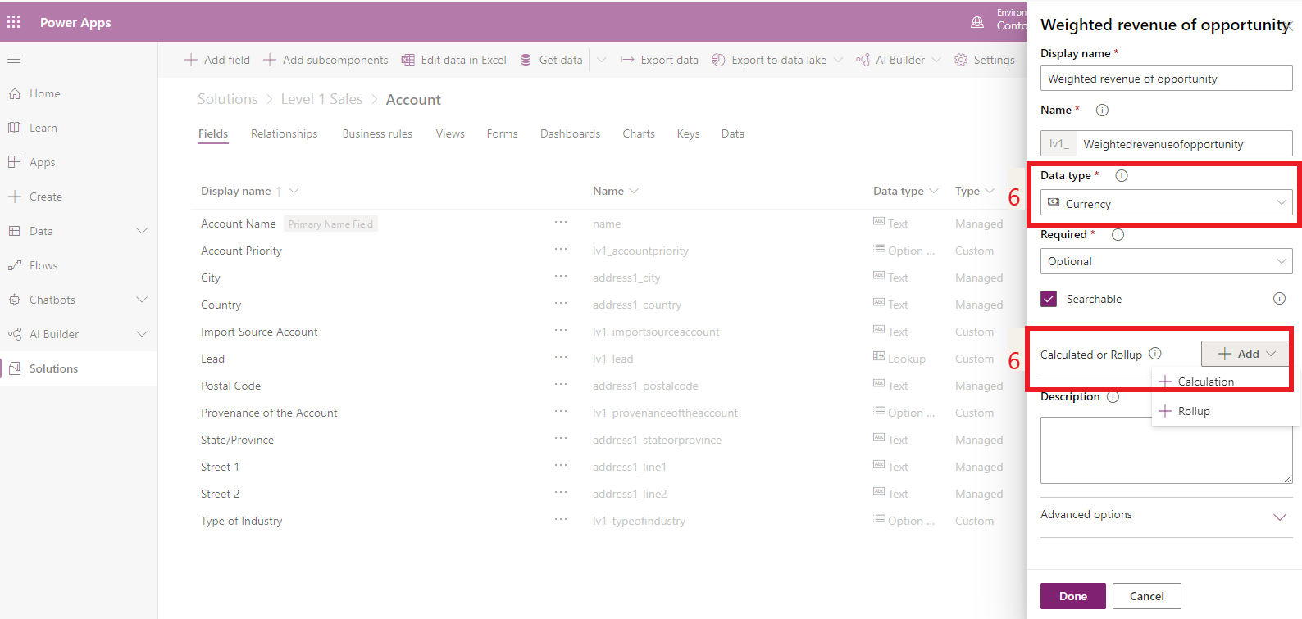Image resolution: width=1302 pixels, height=619 pixels.
Task: Open the Required Optional dropdown
Action: click(x=1166, y=261)
